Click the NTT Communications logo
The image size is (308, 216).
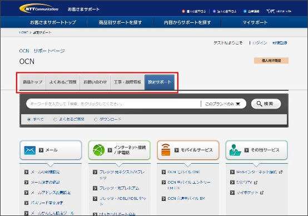(39, 9)
